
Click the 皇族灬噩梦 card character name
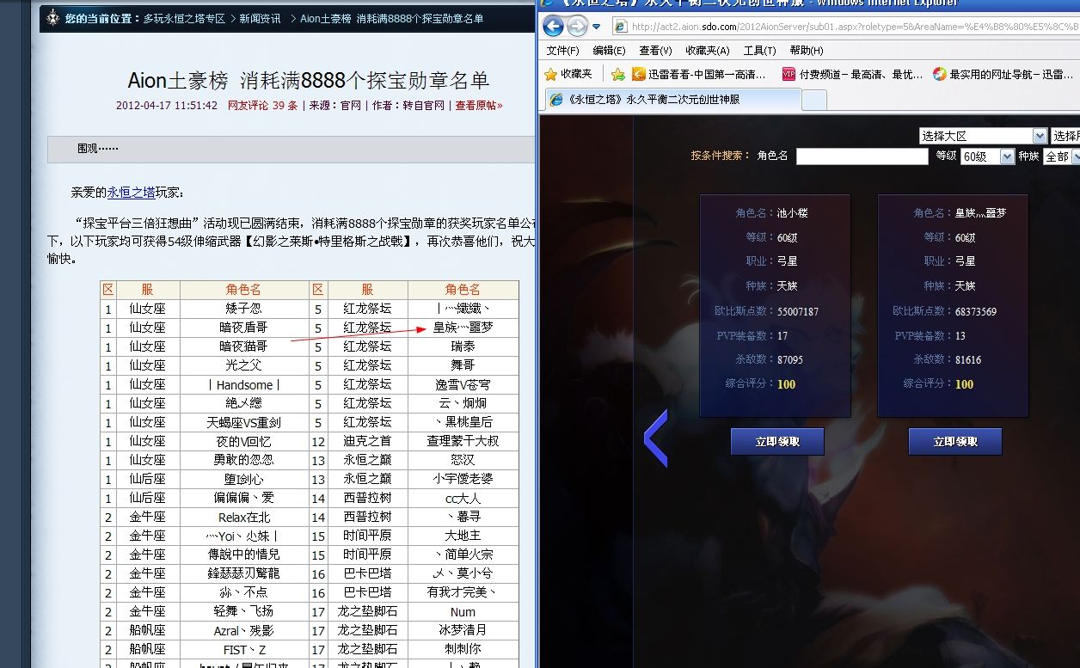pos(980,212)
